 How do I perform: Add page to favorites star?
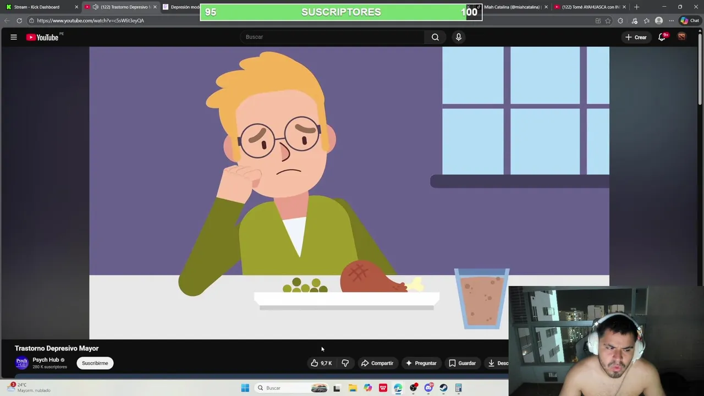[608, 20]
